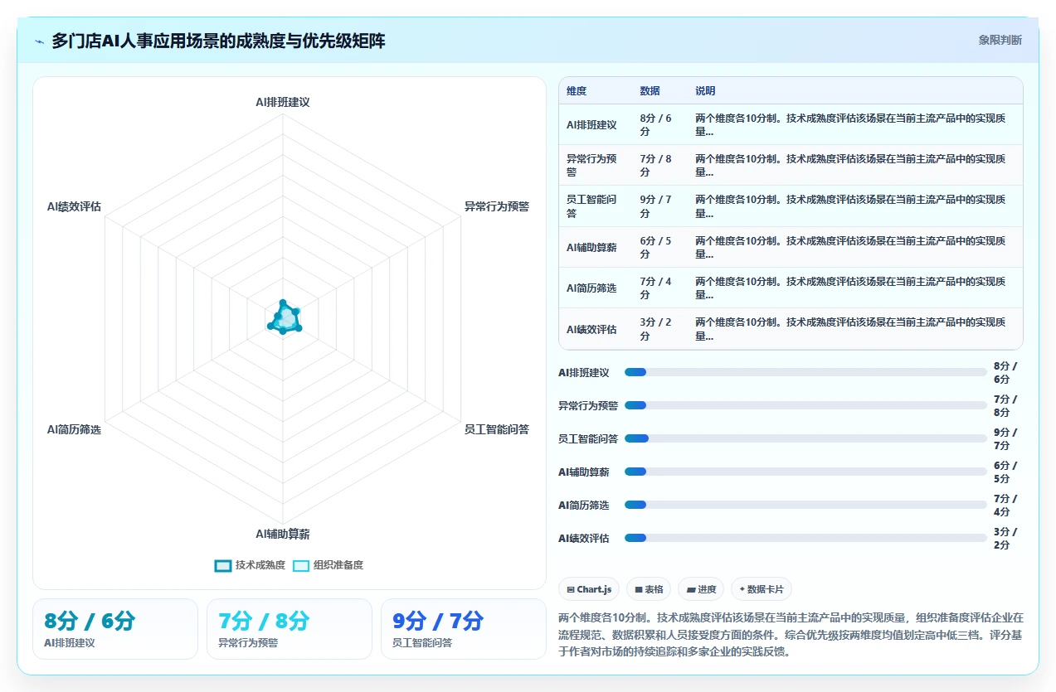The width and height of the screenshot is (1056, 692).
Task: Click the 数据 column header
Action: tap(650, 91)
